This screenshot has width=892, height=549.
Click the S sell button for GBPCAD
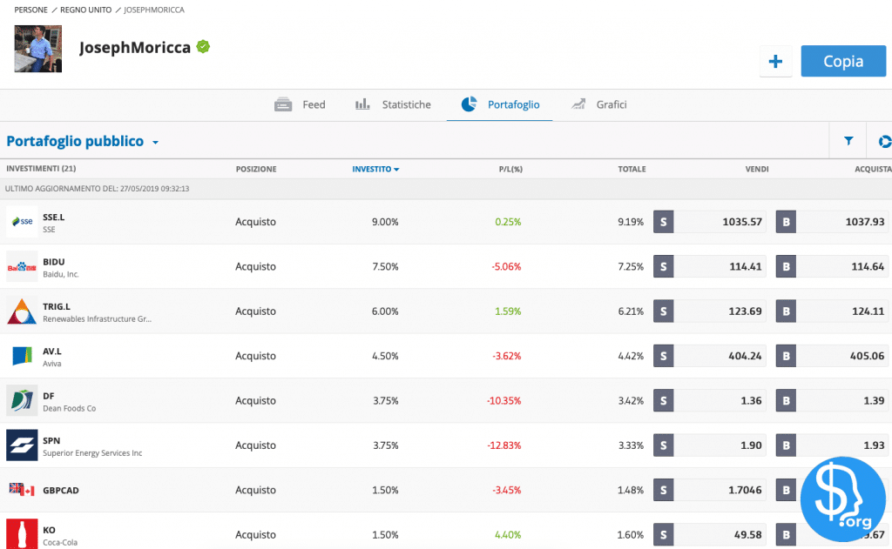point(663,490)
